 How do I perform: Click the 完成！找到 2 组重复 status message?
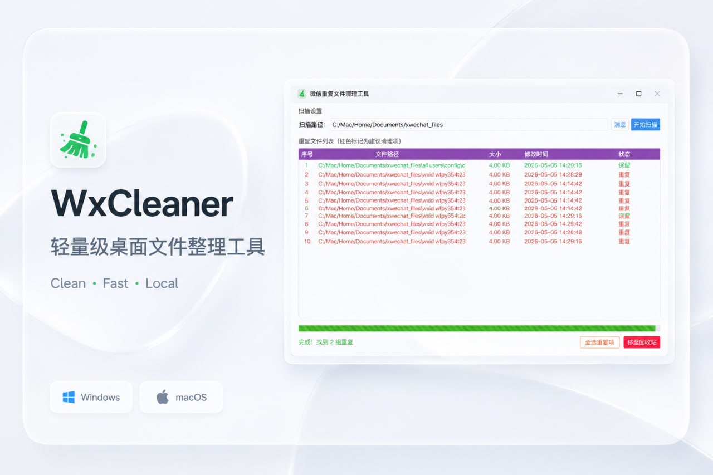point(326,342)
